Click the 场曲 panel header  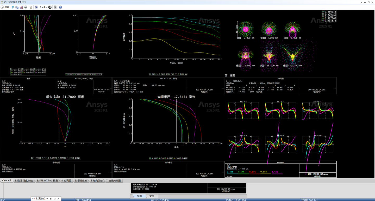point(28,78)
